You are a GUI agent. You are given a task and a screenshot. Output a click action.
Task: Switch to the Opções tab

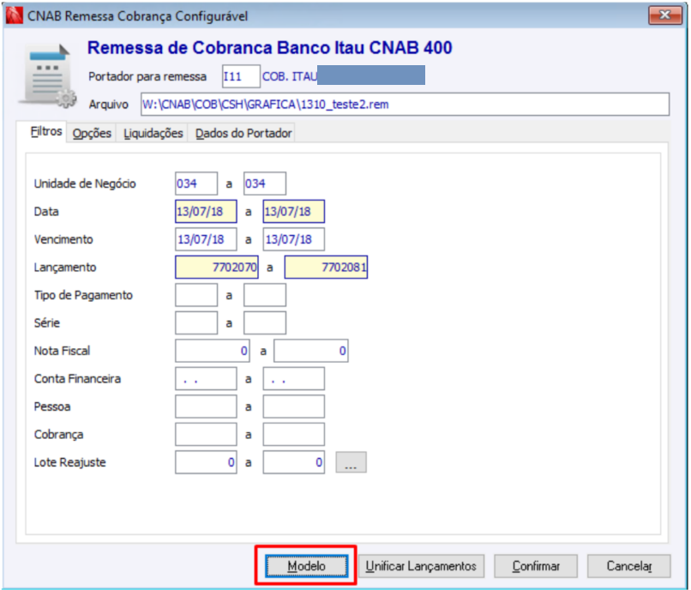click(x=92, y=133)
